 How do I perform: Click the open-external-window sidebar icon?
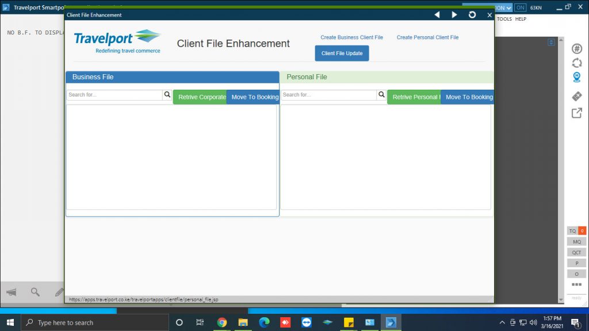pos(577,113)
